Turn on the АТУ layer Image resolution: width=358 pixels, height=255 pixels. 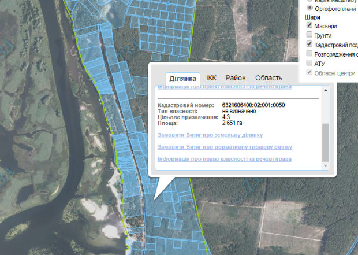point(310,63)
